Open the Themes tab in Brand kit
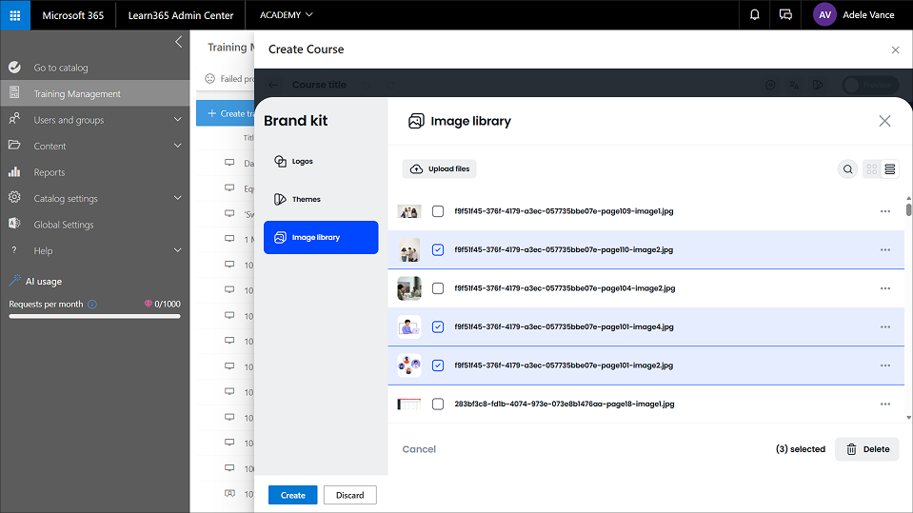 (x=306, y=200)
